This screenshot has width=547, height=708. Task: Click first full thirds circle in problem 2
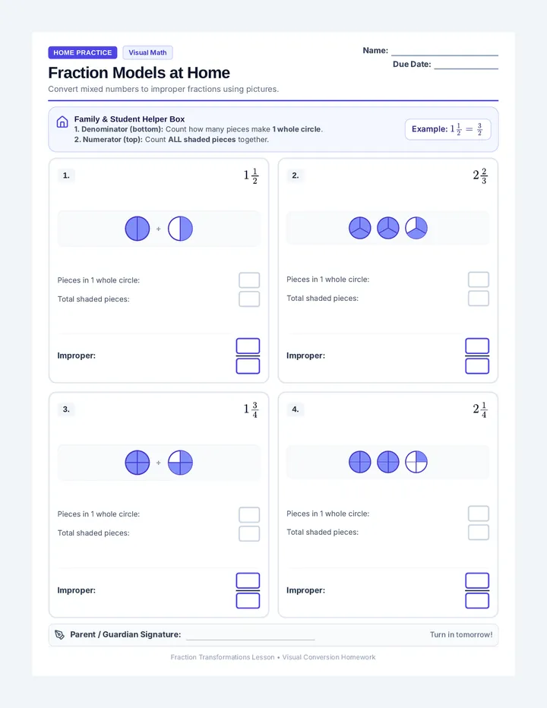click(x=360, y=228)
